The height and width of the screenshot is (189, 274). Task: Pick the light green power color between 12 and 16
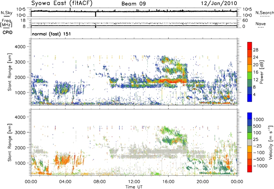pos(250,76)
